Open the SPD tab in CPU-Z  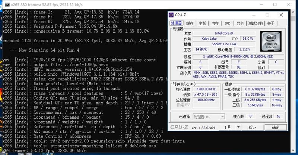[x=227, y=23]
